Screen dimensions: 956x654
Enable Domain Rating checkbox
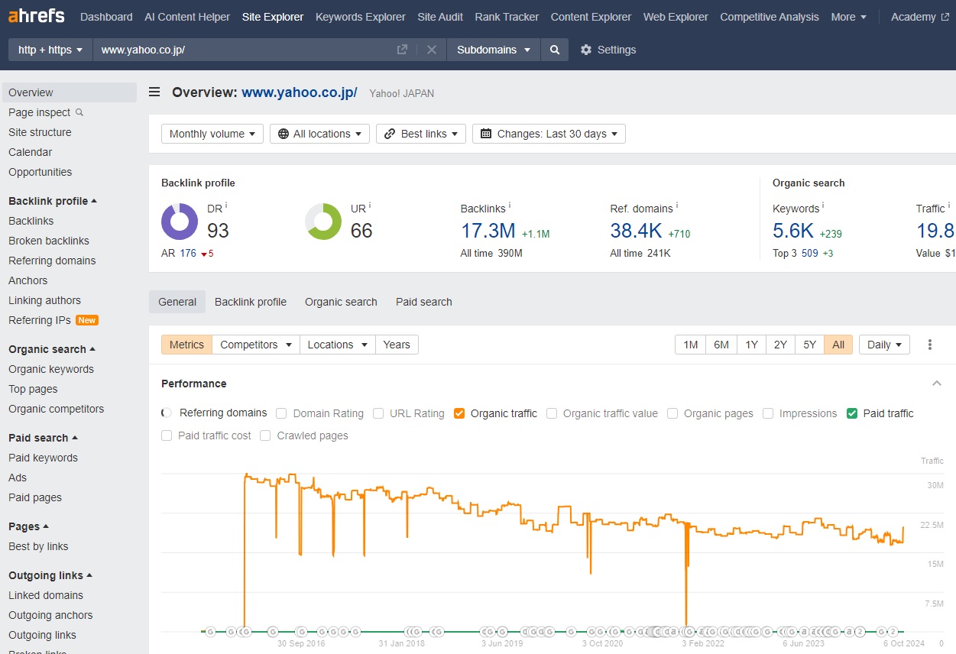281,413
